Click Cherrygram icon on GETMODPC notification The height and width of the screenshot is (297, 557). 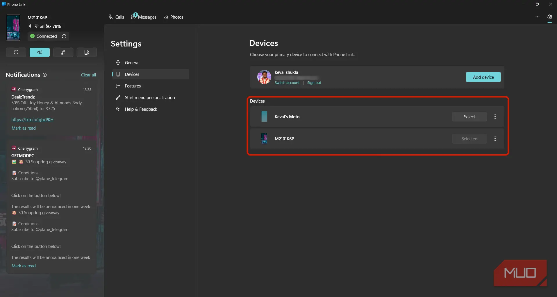14,148
